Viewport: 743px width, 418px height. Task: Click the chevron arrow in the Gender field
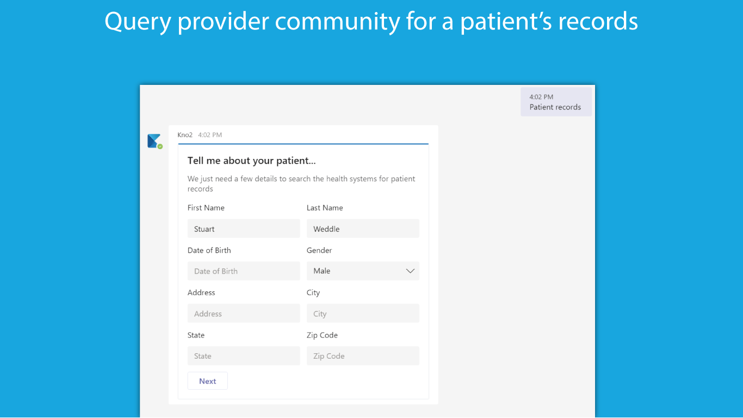410,271
